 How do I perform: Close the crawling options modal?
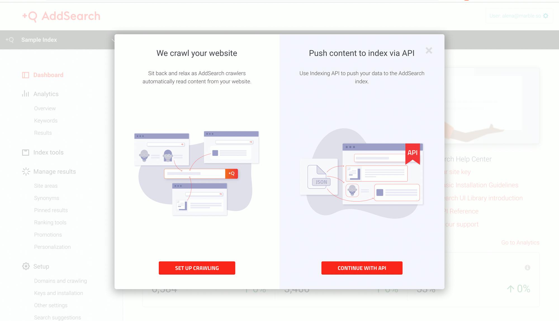(x=429, y=50)
